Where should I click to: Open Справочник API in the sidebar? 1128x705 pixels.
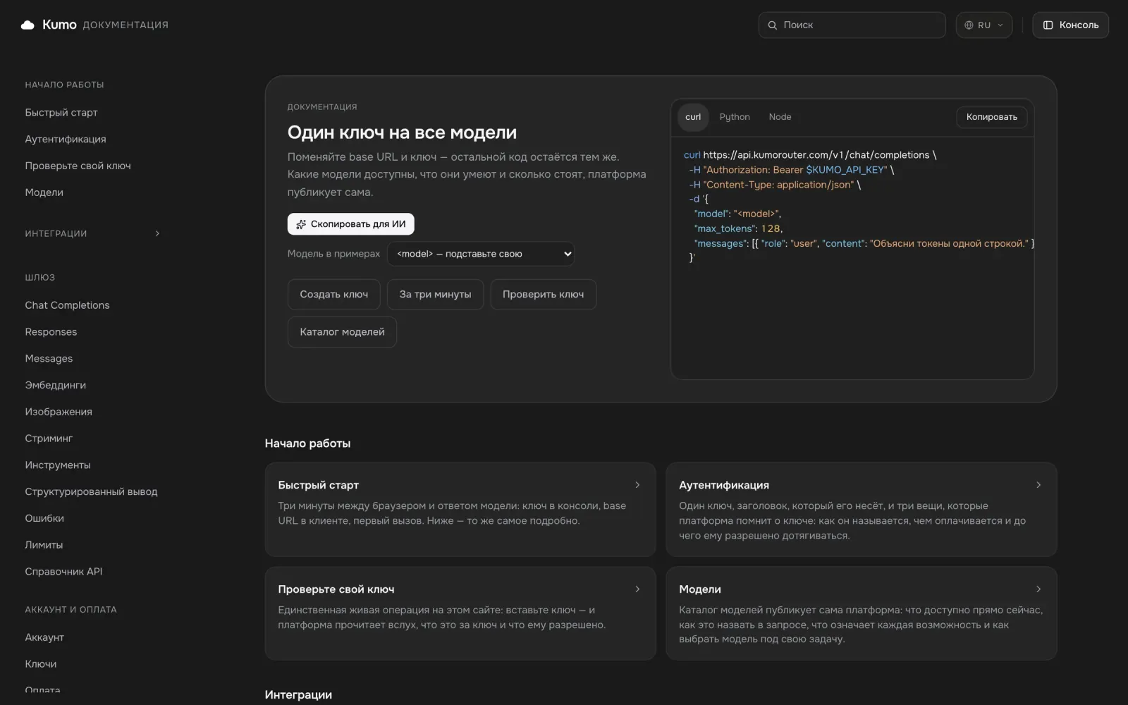[x=63, y=572]
